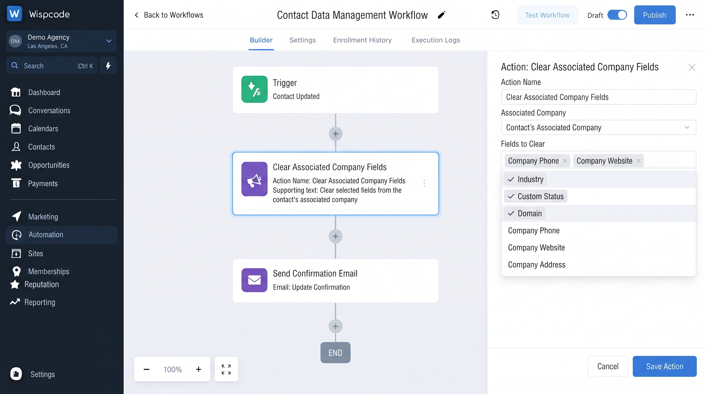
Task: Toggle the Draft switch
Action: [617, 15]
